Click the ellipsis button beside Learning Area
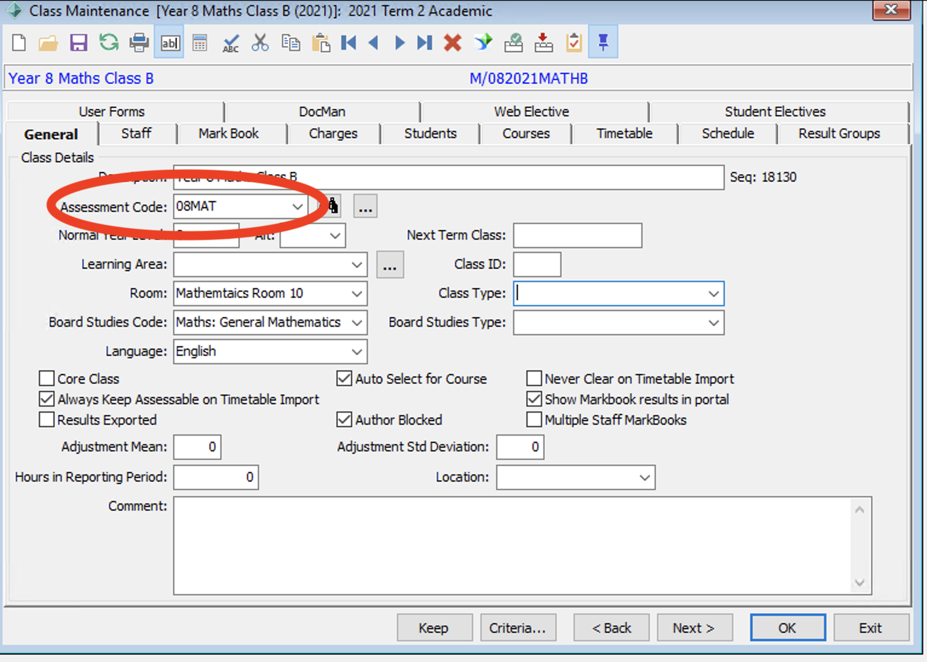Viewport: 927px width, 662px height. click(x=390, y=265)
